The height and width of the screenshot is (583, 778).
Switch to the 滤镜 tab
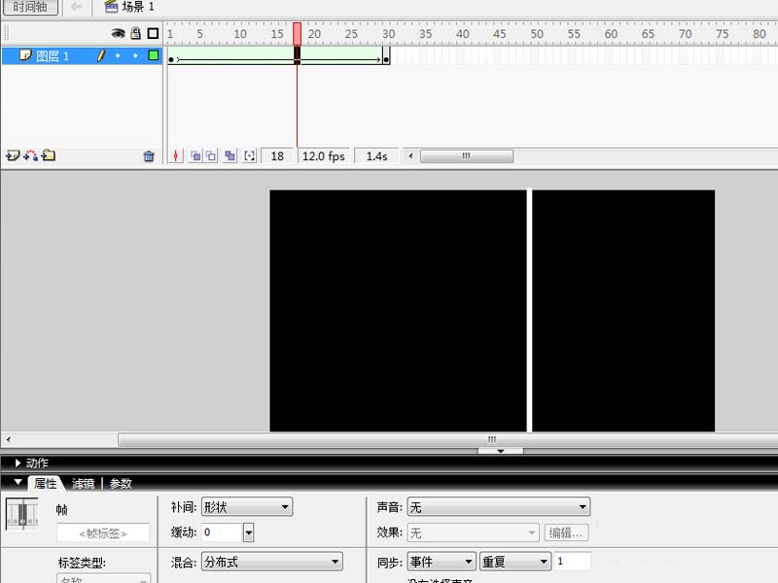pos(84,483)
